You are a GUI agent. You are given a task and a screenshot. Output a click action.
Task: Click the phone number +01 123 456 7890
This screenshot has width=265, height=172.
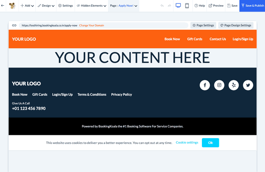(29, 108)
